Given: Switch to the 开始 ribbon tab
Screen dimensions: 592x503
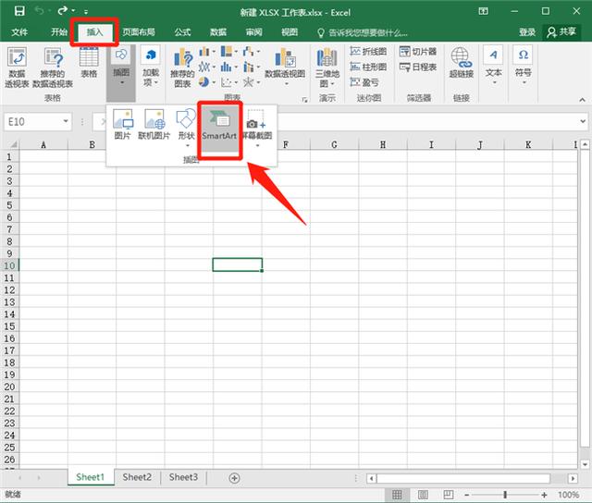Looking at the screenshot, I should coord(59,32).
